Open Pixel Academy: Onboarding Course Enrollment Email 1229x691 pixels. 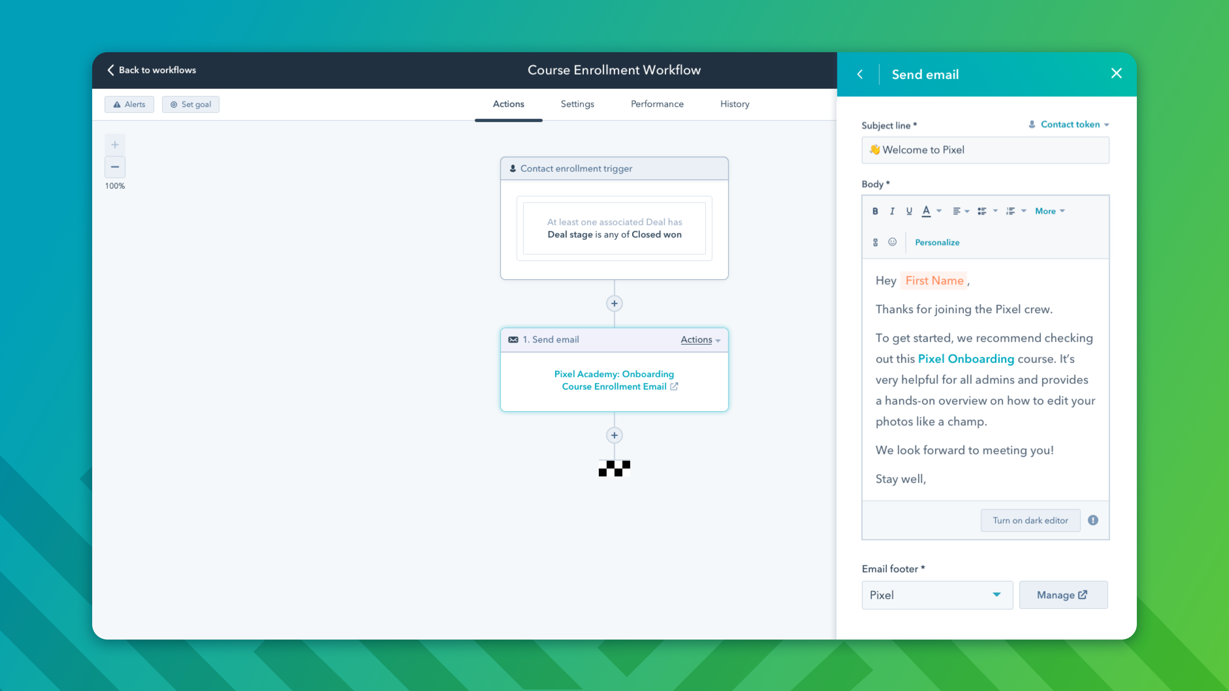(x=614, y=380)
